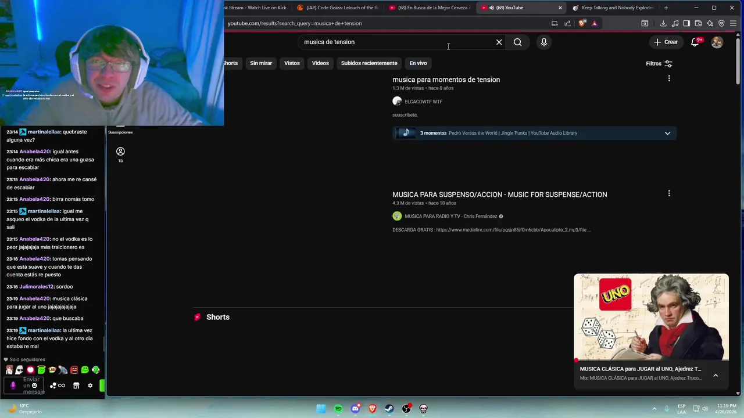The image size is (744, 418).
Task: Select the 'Sin mirar' filter chip
Action: pyautogui.click(x=261, y=63)
